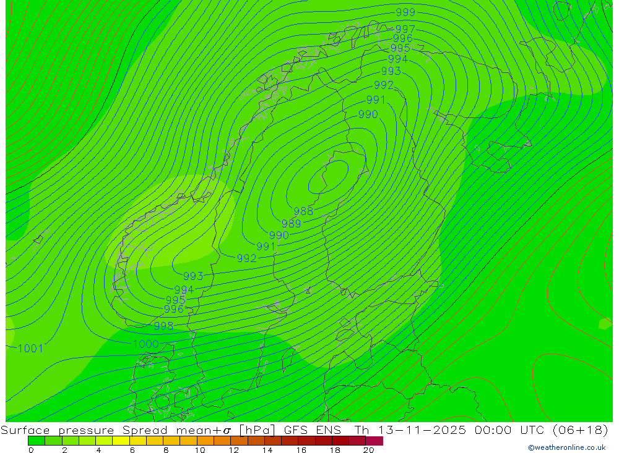Screen dimensions: 619x453
Task: Pick the yellow legend swatch left of 6
Action: 121,441
